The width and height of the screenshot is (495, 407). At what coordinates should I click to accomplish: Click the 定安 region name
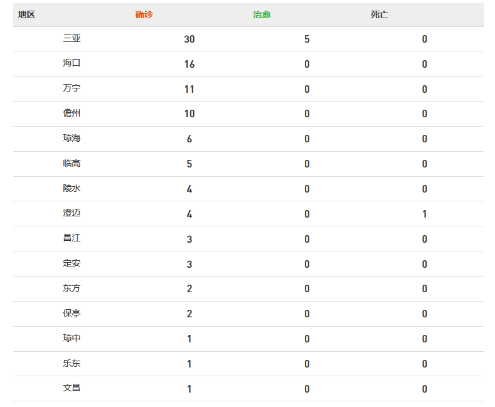click(72, 263)
